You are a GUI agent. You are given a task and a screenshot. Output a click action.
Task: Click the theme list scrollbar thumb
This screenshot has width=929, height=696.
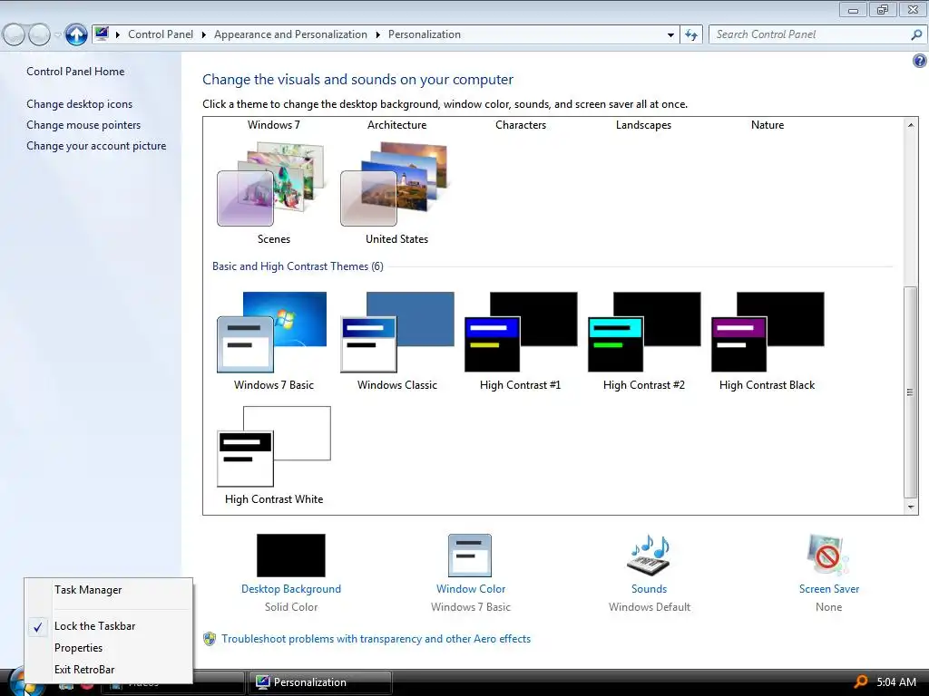tap(911, 391)
